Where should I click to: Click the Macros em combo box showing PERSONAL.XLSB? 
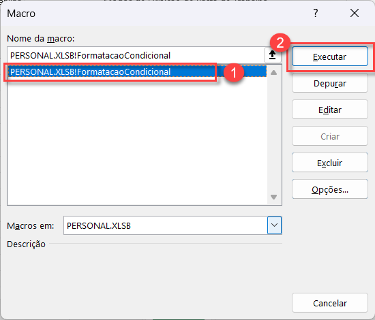(x=172, y=225)
